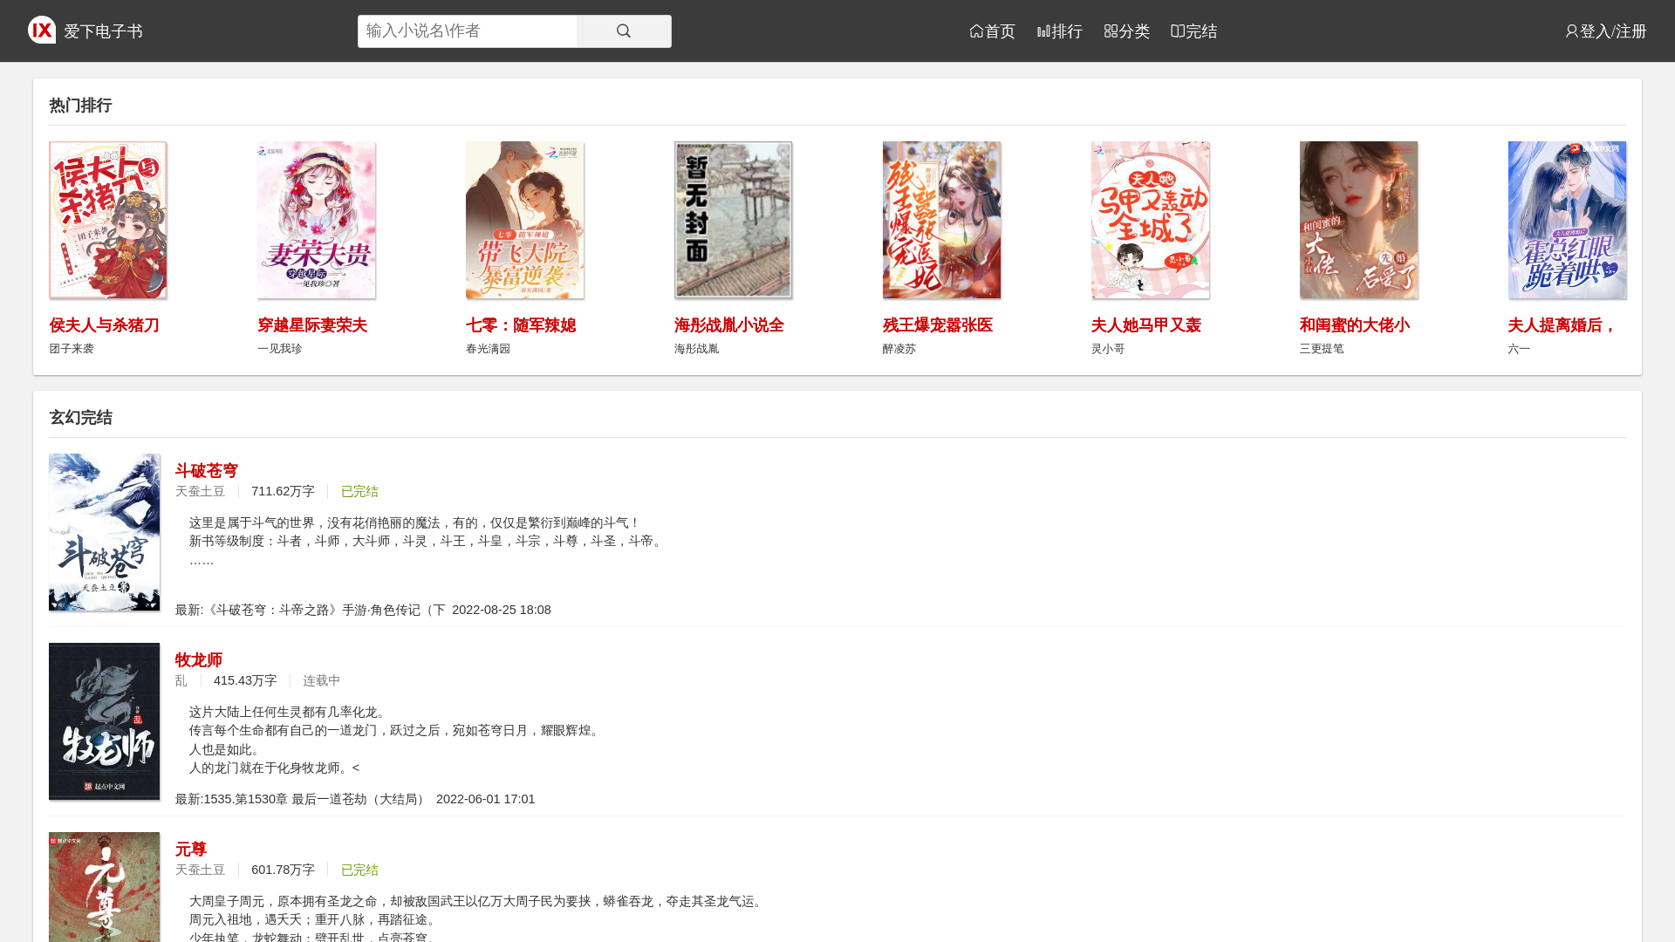Viewport: 1675px width, 942px height.
Task: Click author name 团子来袭
Action: pos(72,349)
